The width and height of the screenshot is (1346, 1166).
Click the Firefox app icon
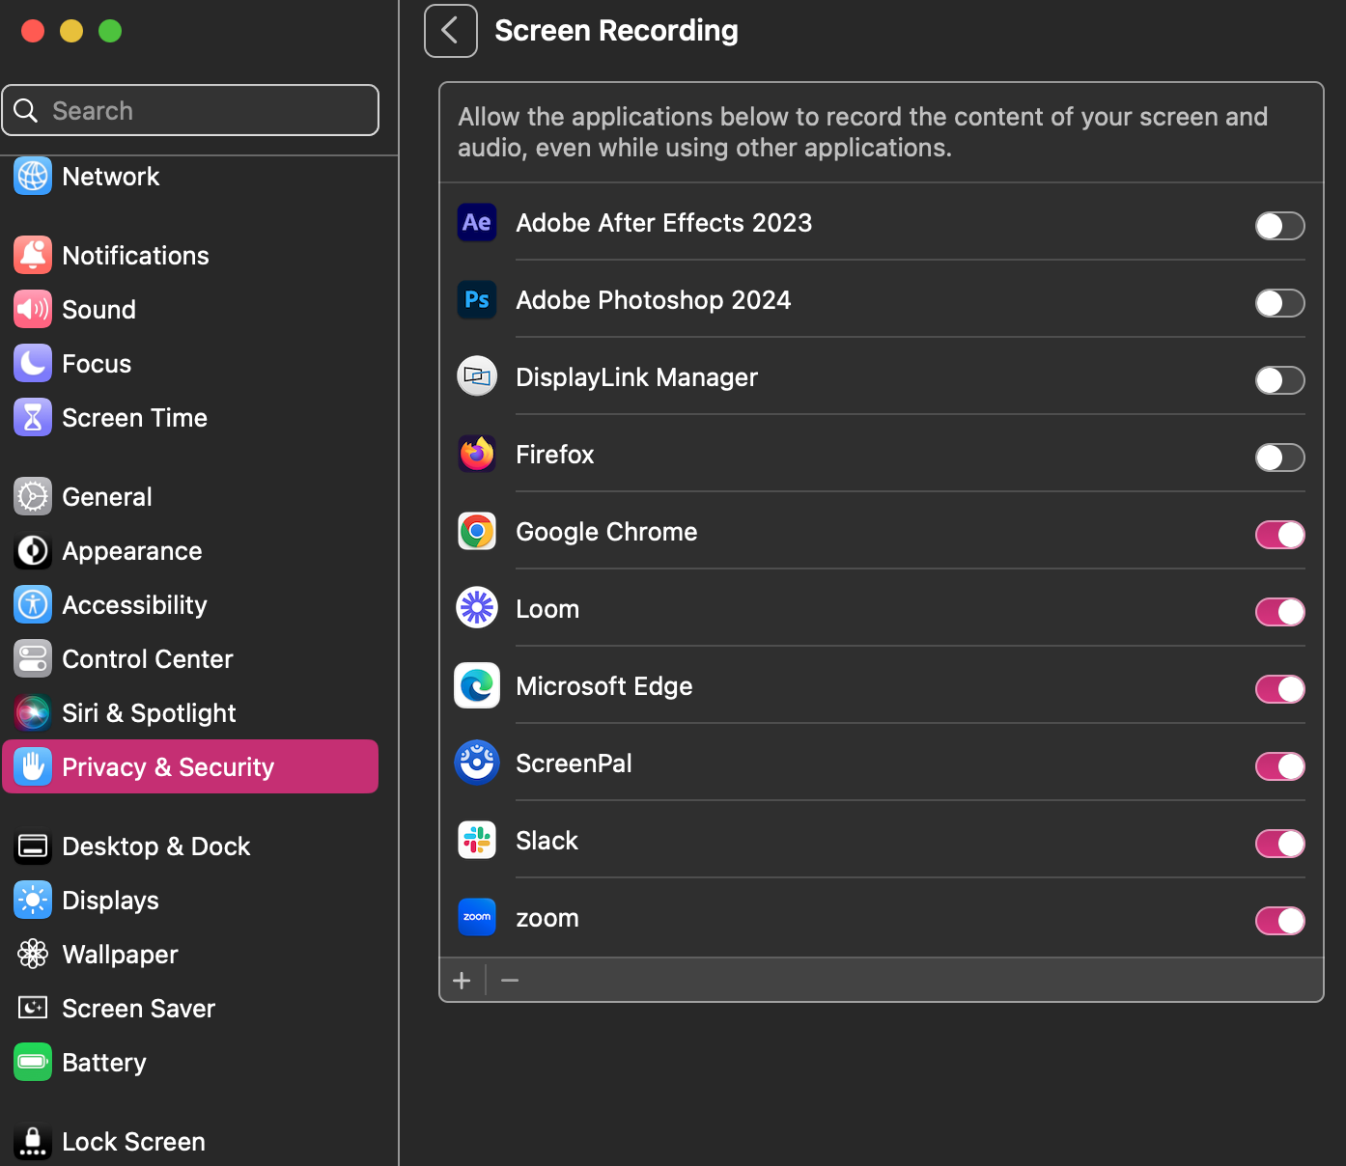tap(477, 454)
